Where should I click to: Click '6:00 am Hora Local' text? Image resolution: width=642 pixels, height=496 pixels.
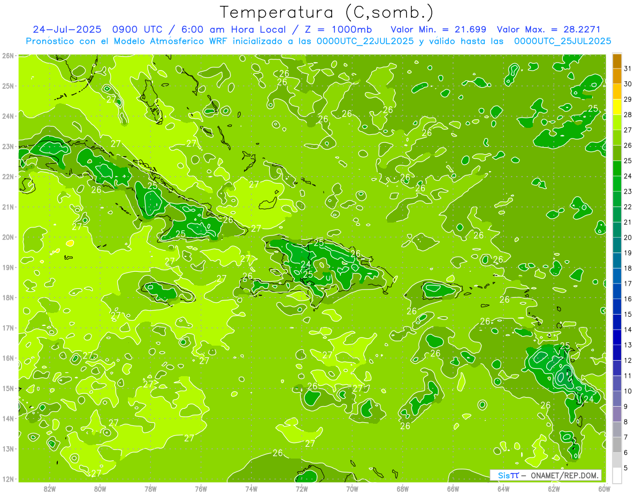point(235,29)
